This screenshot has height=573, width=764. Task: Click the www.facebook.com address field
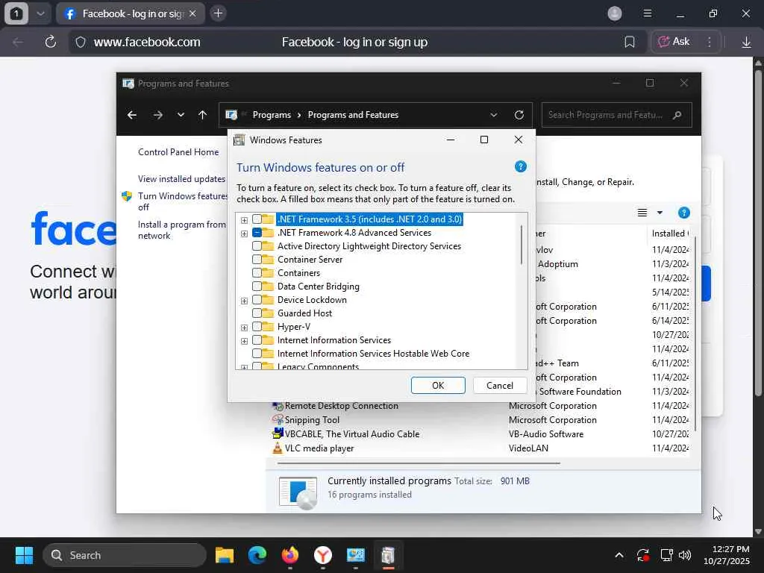coord(147,42)
